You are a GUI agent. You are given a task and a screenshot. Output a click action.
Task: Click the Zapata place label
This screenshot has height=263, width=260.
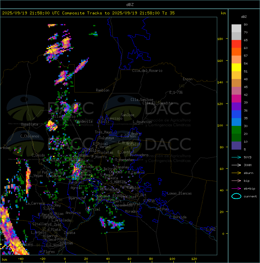point(69,233)
